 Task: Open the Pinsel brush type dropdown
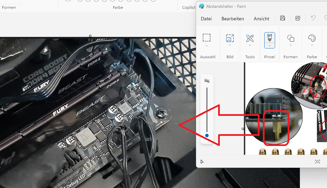pyautogui.click(x=270, y=46)
